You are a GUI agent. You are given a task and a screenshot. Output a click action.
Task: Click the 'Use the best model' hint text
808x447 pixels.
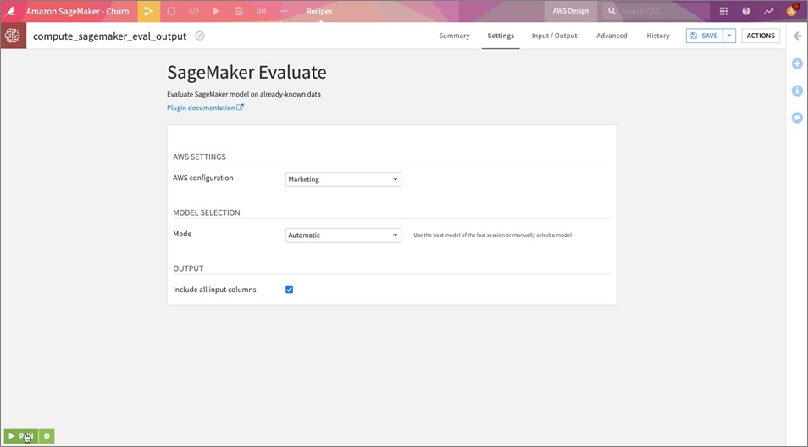493,235
